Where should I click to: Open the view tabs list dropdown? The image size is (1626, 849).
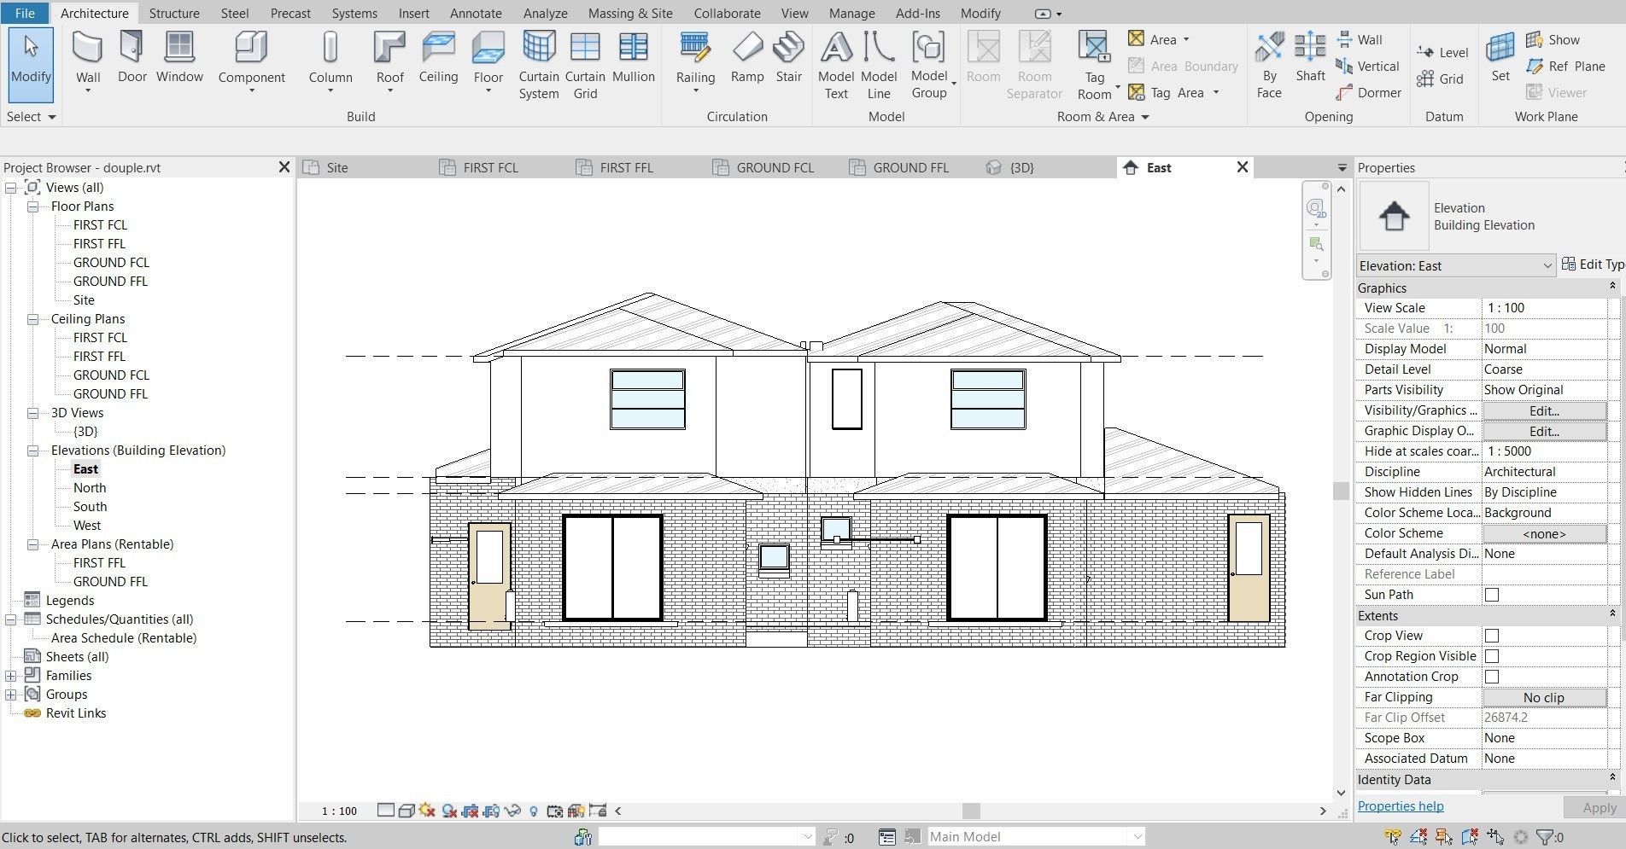1342,168
